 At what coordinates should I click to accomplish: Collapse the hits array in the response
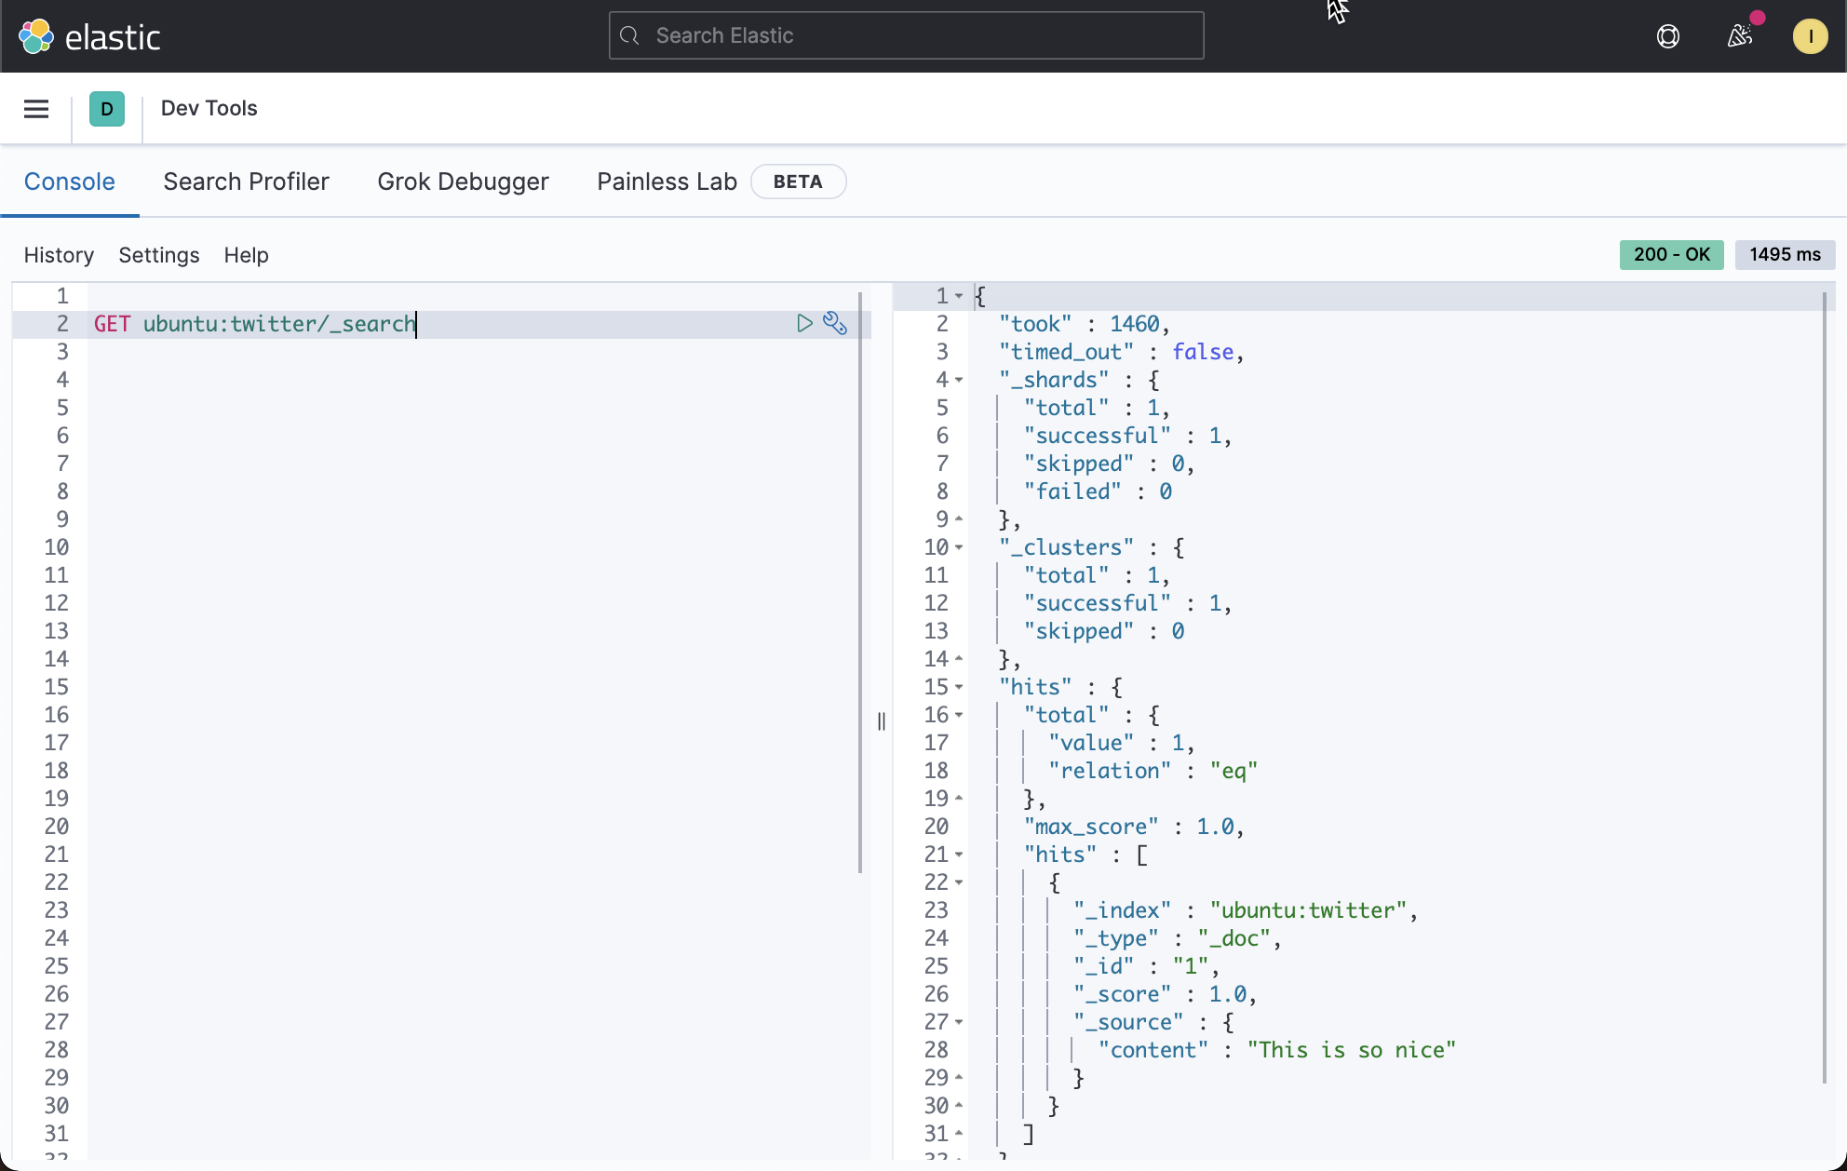(960, 855)
